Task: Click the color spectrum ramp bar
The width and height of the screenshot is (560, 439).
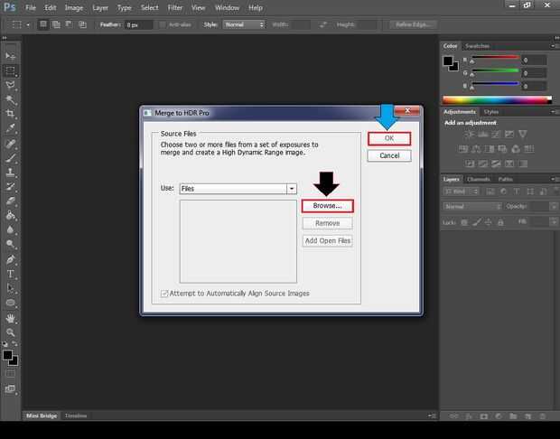Action: 497,100
